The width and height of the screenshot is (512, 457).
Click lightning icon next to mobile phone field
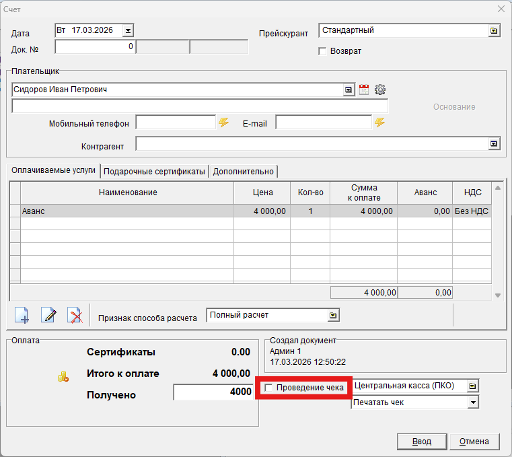coord(224,122)
